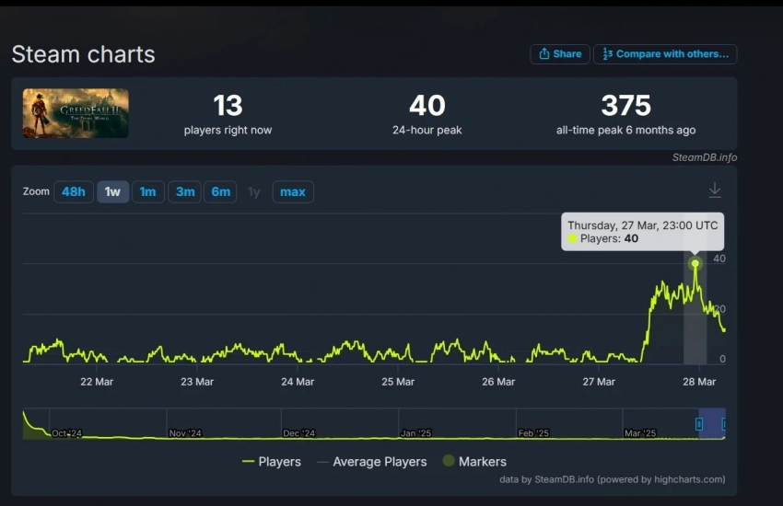
Task: Click the SteamDB.info watermark text
Action: point(704,157)
